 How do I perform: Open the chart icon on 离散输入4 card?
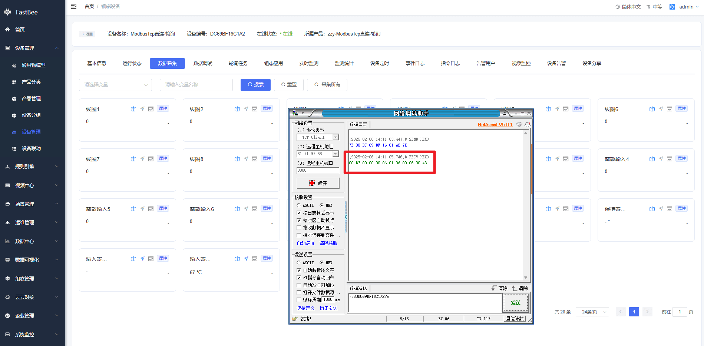(x=670, y=159)
